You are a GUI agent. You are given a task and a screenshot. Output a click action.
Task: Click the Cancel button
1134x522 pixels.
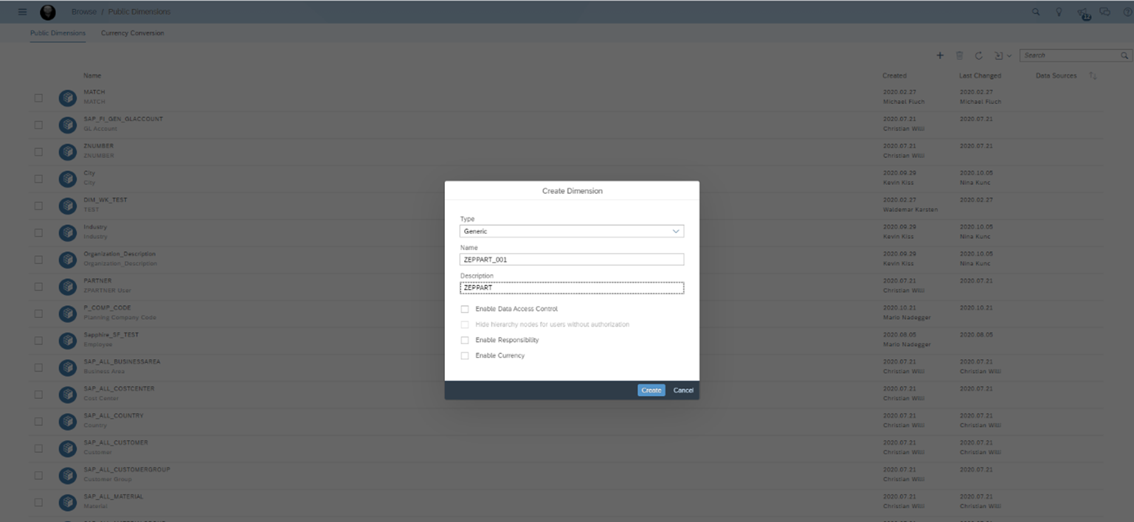683,390
